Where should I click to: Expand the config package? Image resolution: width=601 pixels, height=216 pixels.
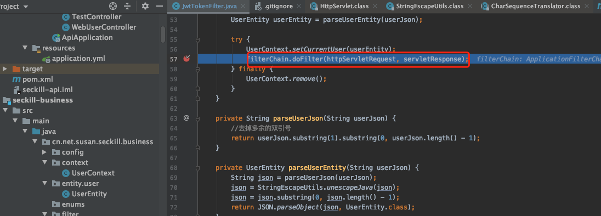[45, 152]
